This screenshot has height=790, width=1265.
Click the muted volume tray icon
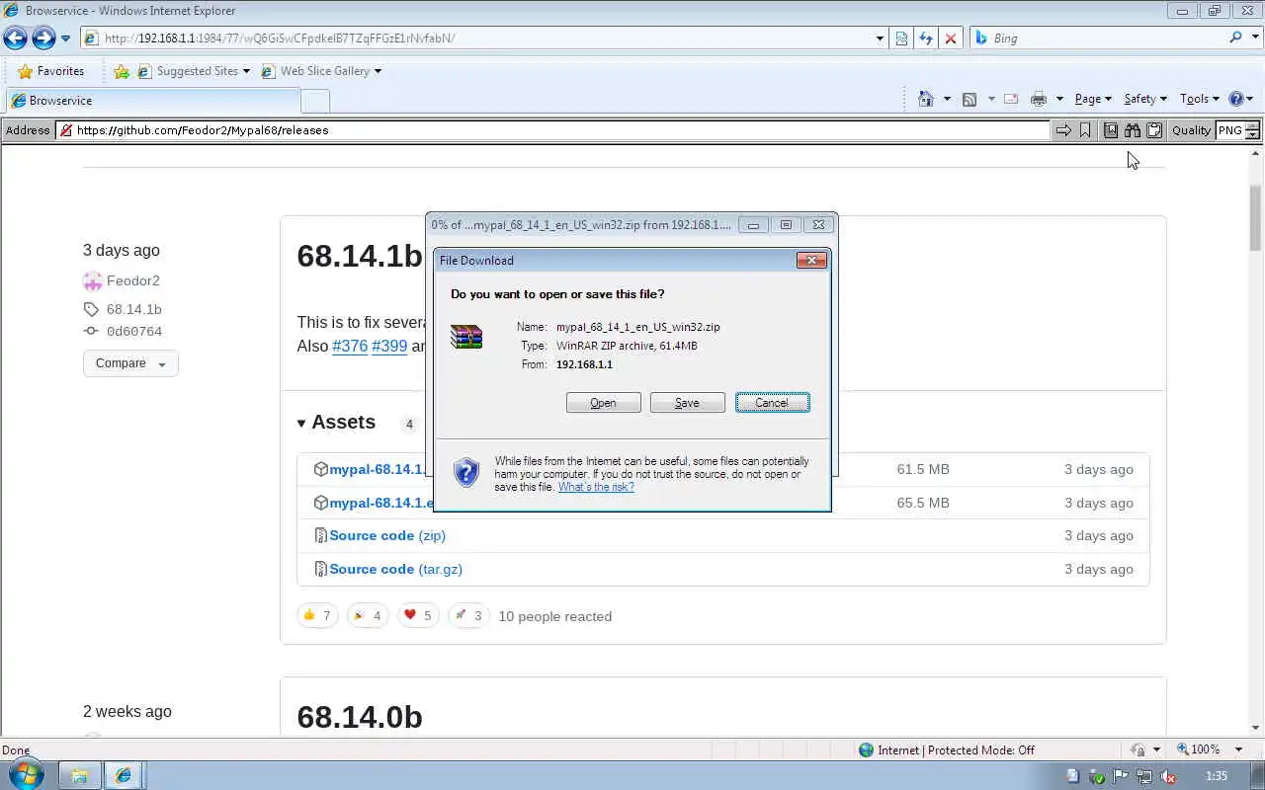pyautogui.click(x=1167, y=777)
